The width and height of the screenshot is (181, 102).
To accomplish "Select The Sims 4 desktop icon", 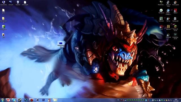I will click(161, 11).
